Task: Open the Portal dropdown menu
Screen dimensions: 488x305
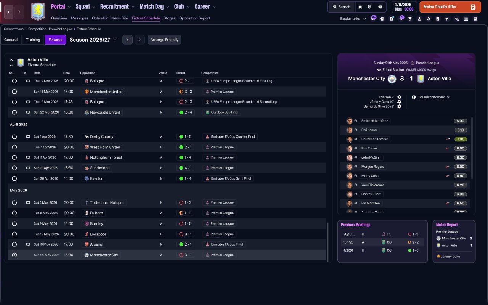Action: pyautogui.click(x=61, y=6)
